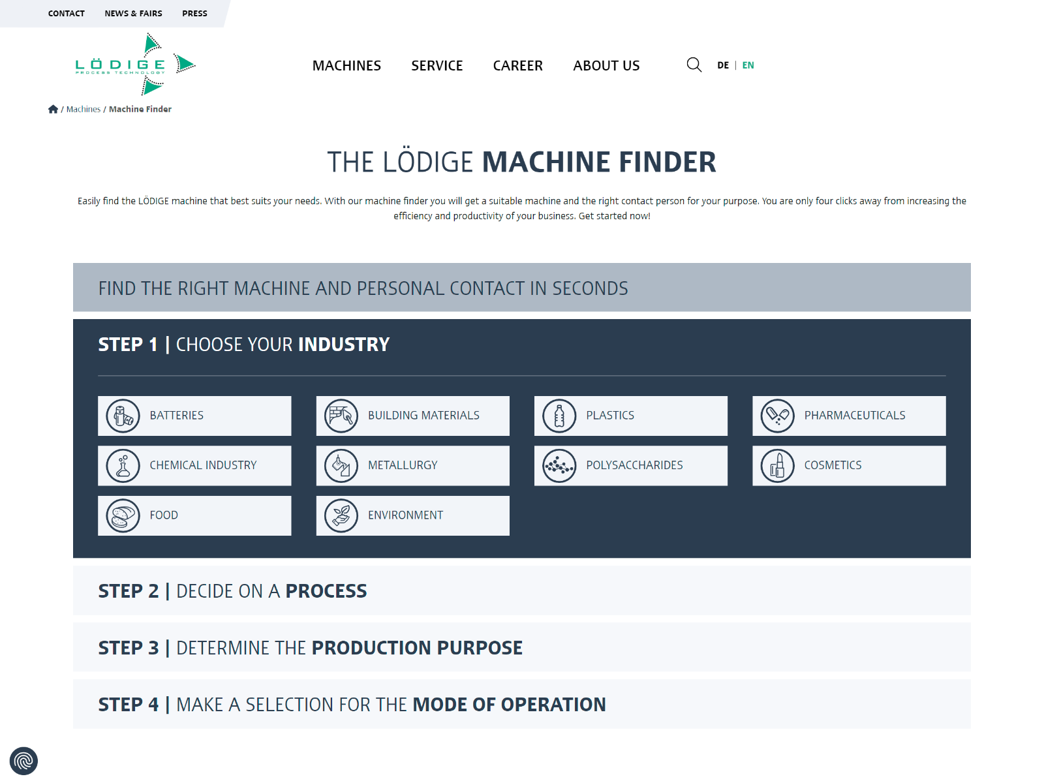This screenshot has height=783, width=1044.
Task: Collapse the Step 1 Choose Your Industry section
Action: [x=522, y=345]
